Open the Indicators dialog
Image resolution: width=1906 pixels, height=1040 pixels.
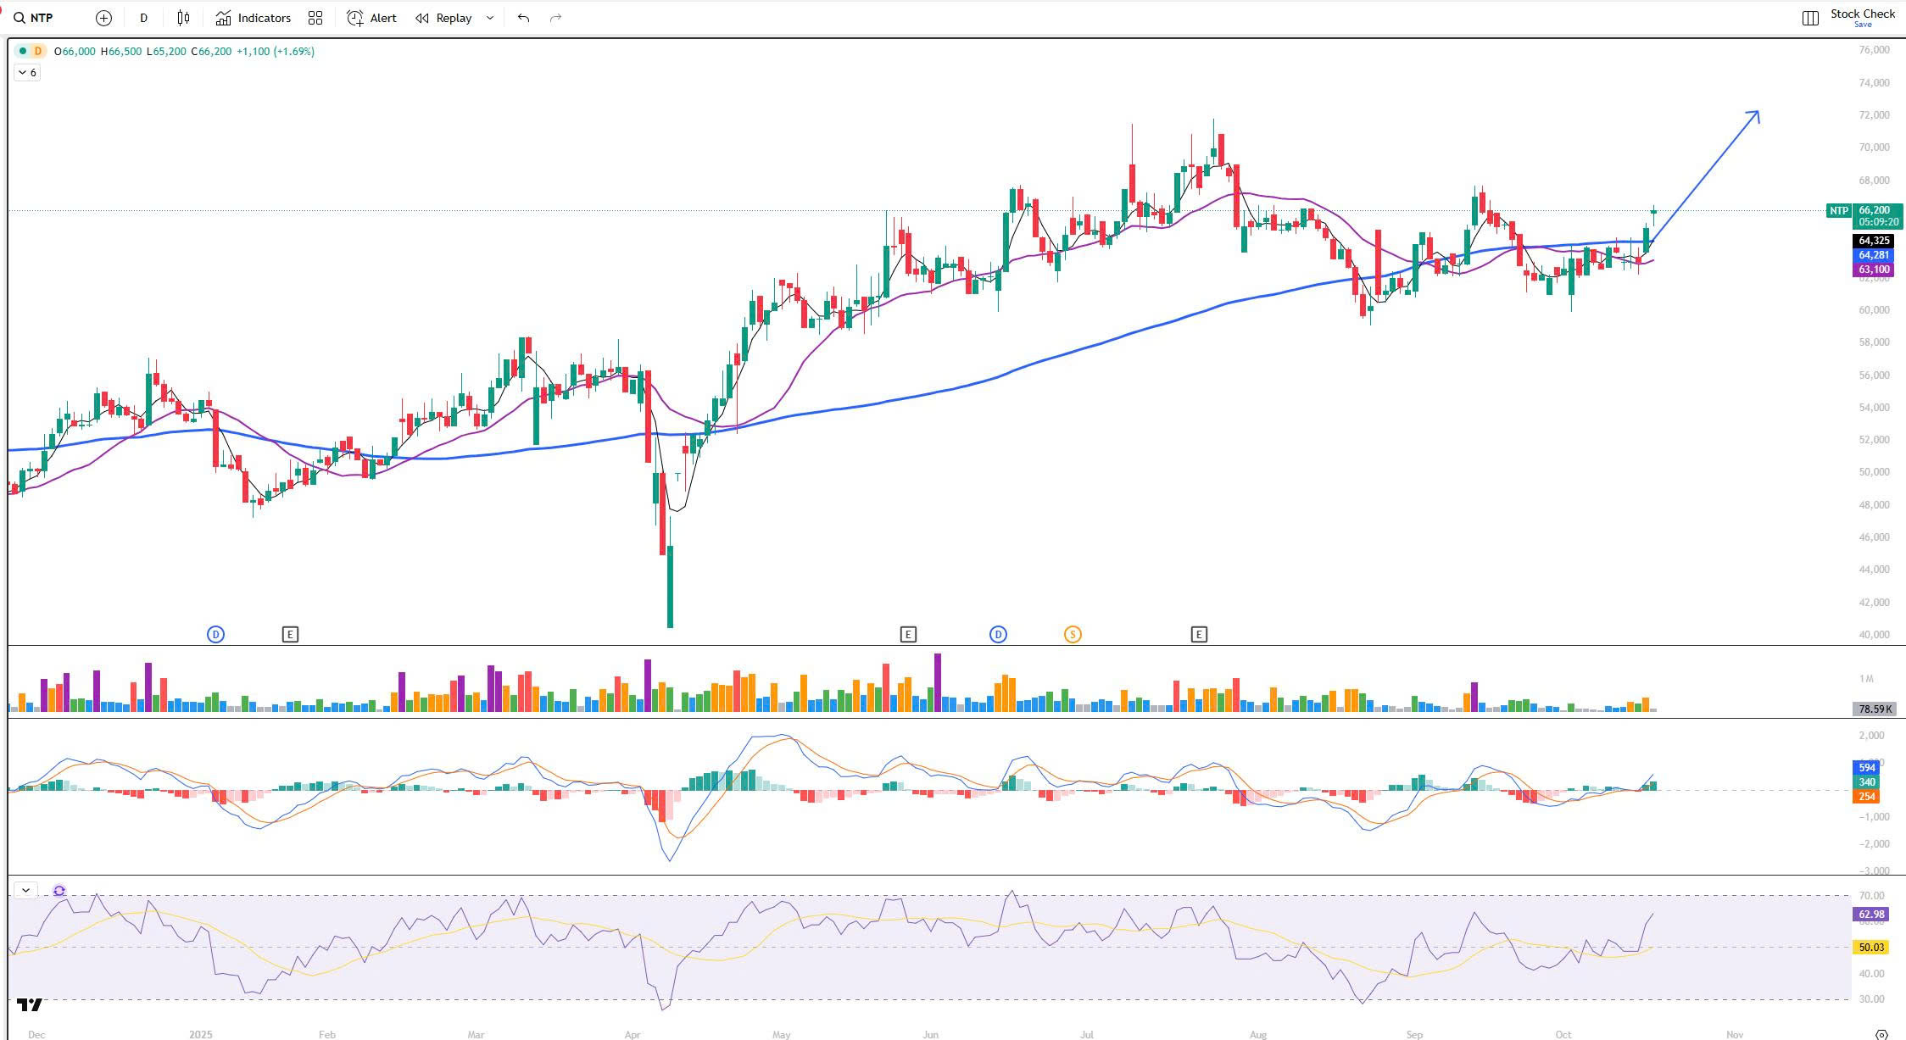pos(253,18)
